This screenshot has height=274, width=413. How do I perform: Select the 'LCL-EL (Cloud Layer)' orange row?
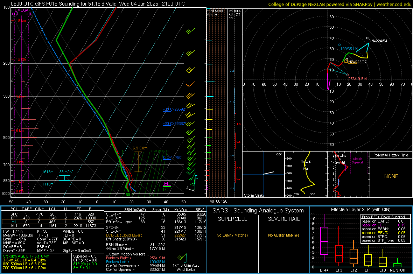tap(156, 235)
